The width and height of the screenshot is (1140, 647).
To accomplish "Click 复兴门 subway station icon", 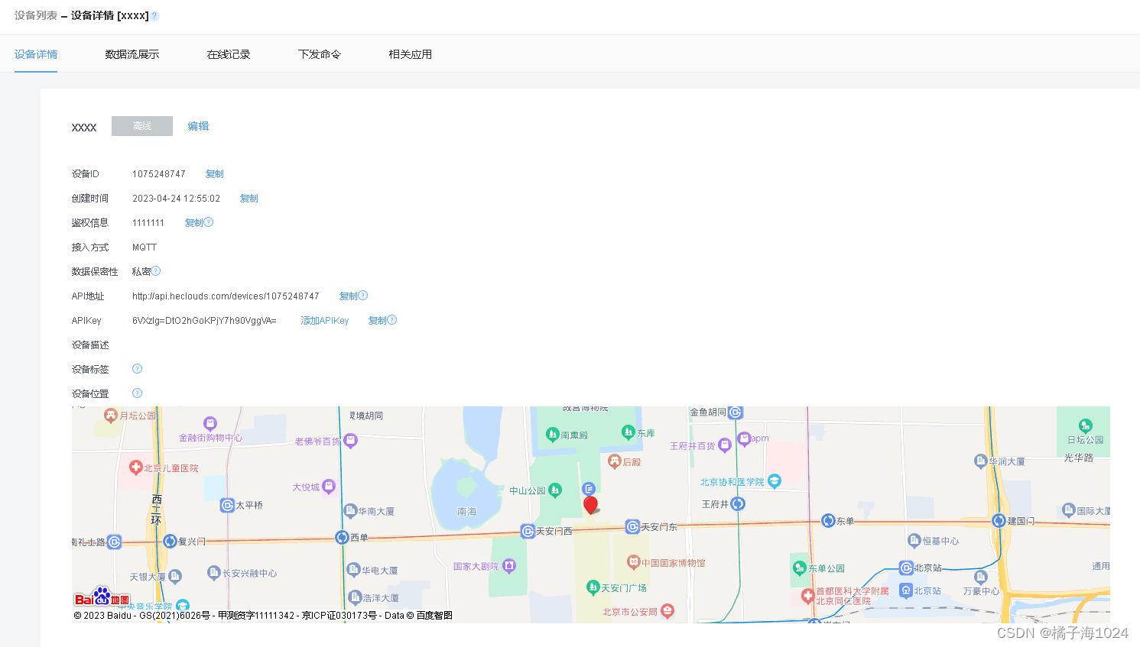I will coord(170,541).
